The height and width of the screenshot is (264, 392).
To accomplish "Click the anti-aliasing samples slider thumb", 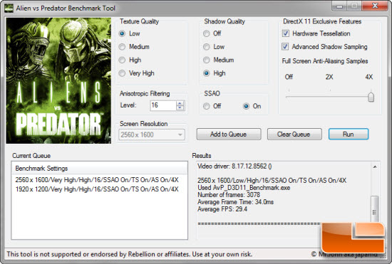I will (371, 97).
